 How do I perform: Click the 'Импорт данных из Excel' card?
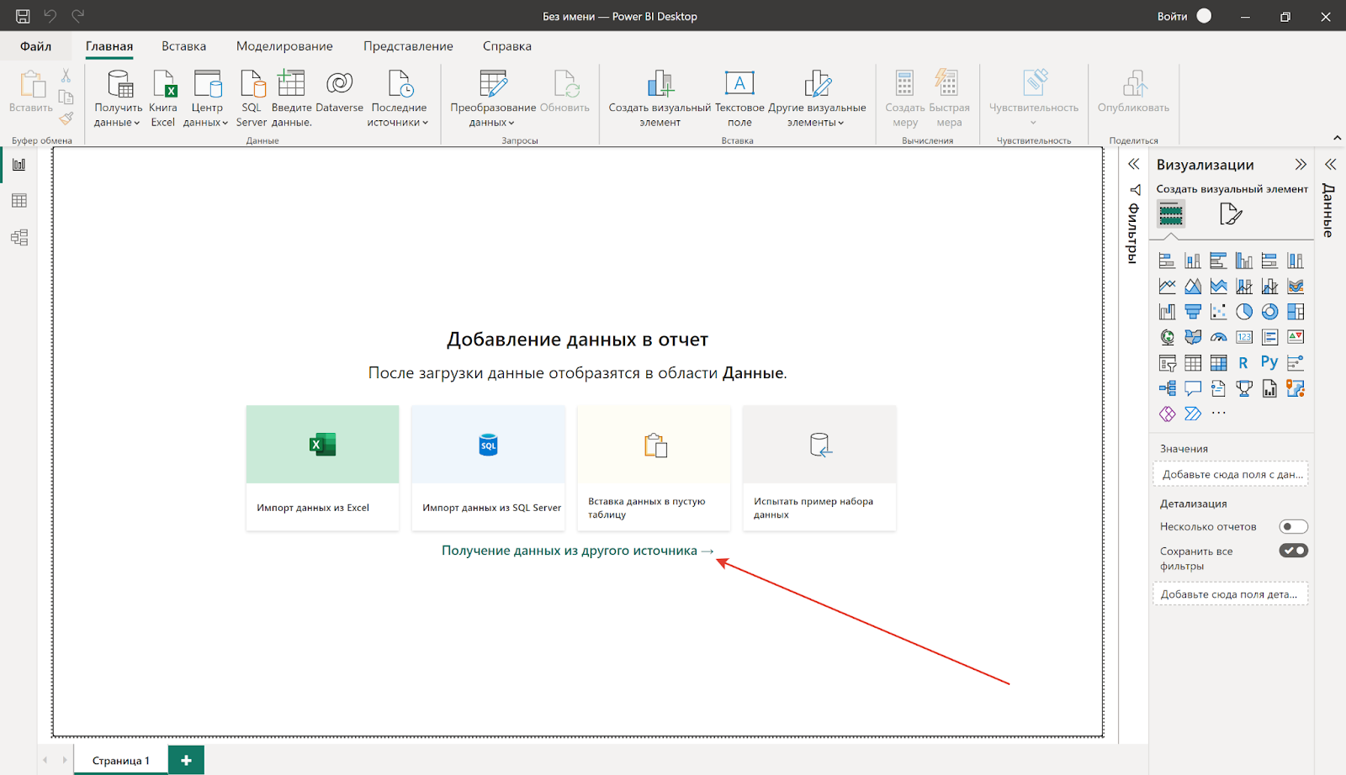pyautogui.click(x=322, y=467)
